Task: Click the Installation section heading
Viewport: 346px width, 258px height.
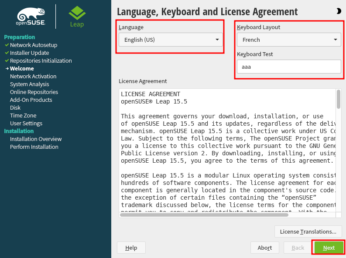Action: (x=19, y=131)
